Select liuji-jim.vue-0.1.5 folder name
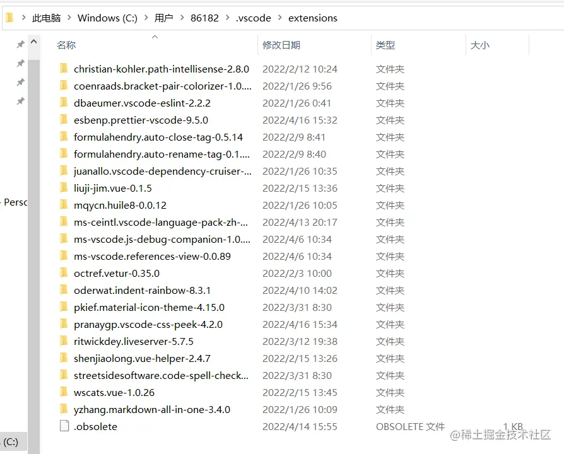 pos(112,189)
